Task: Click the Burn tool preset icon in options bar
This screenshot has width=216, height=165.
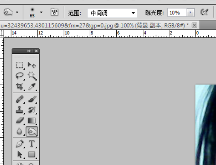Action: [8, 12]
